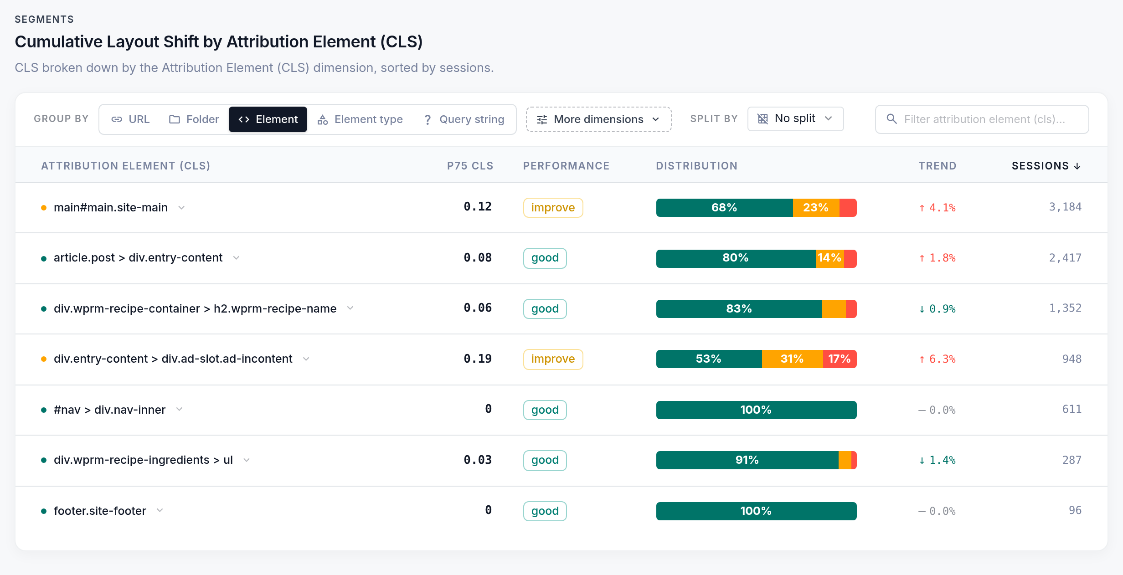Click the Distribution column header
The width and height of the screenshot is (1123, 575).
click(696, 166)
